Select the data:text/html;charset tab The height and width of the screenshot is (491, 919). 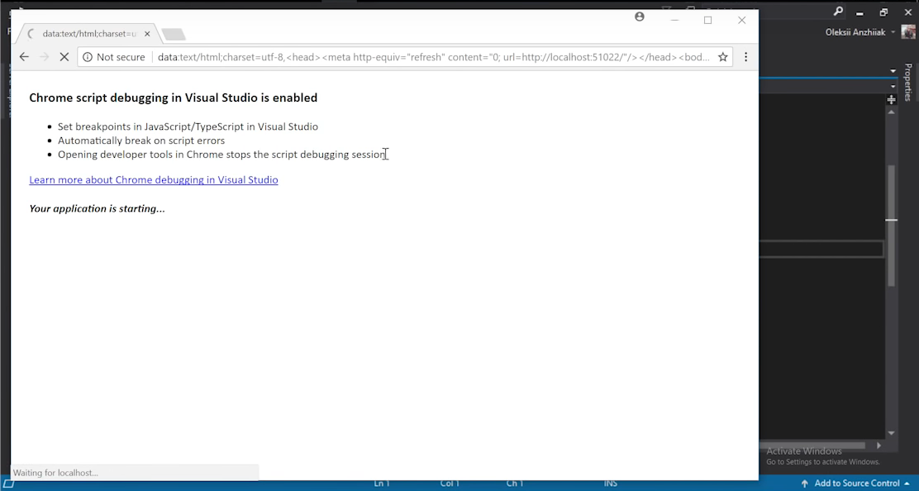[89, 34]
